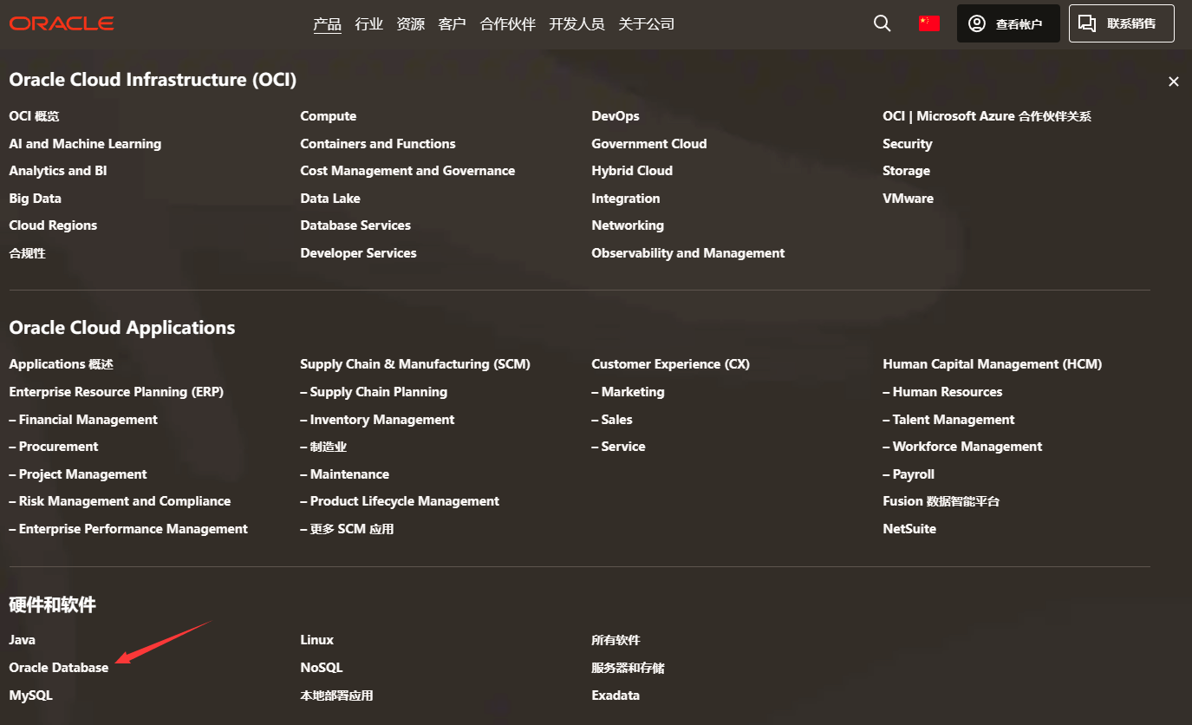Screen dimensions: 1192x725
Task: Go to the DevOps link
Action: pos(616,116)
